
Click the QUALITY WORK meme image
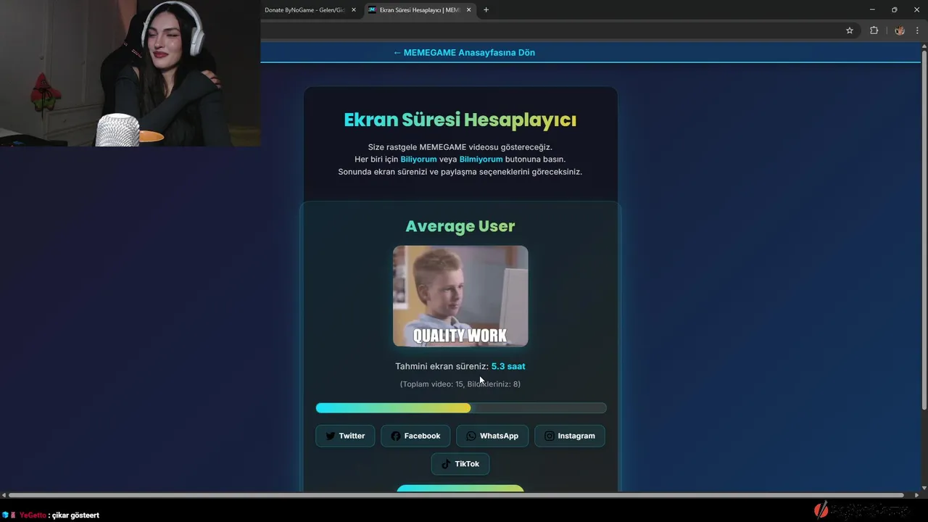460,296
